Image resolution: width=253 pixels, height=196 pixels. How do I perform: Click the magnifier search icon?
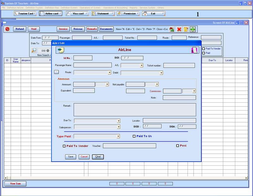34,50
